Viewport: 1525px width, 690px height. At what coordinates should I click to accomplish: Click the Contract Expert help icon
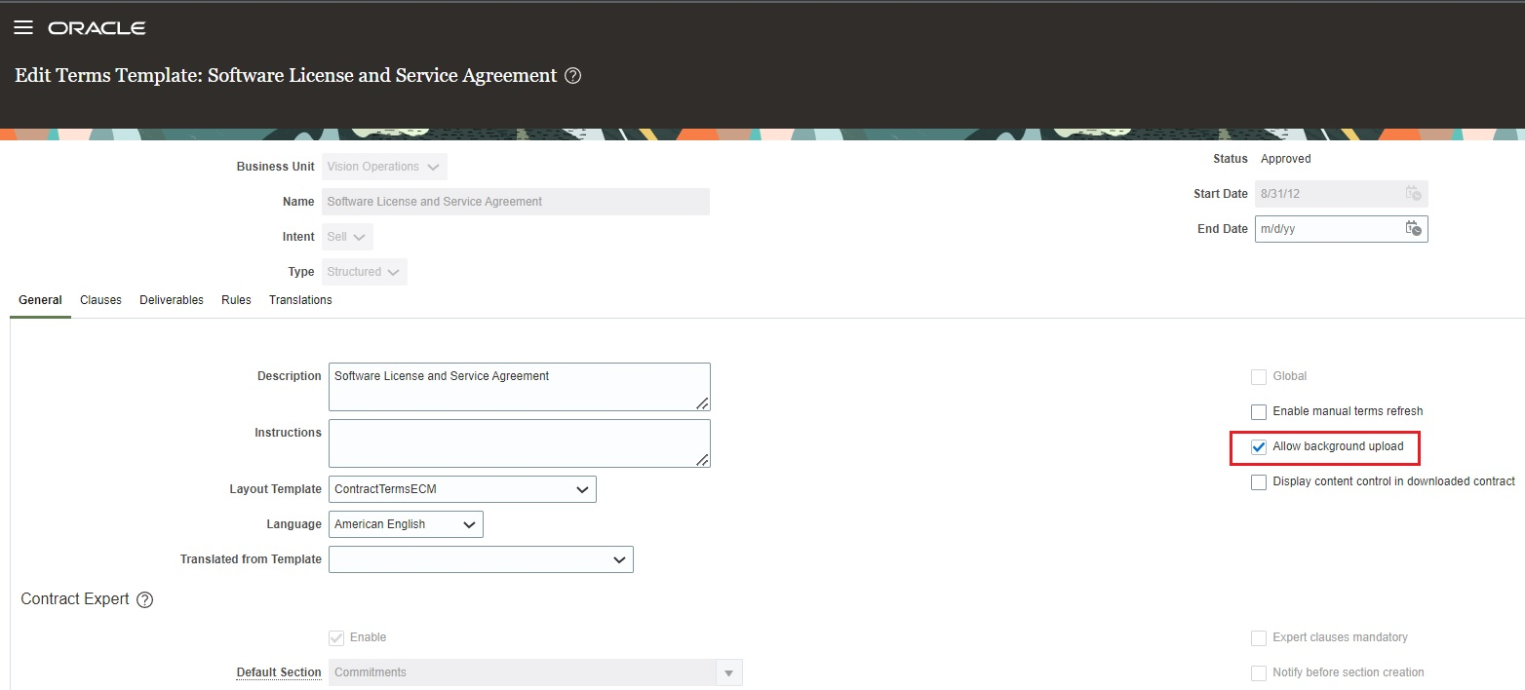(x=145, y=600)
